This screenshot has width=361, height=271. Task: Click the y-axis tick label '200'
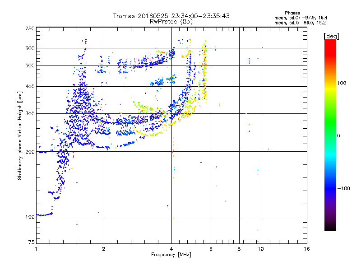pyautogui.click(x=30, y=152)
